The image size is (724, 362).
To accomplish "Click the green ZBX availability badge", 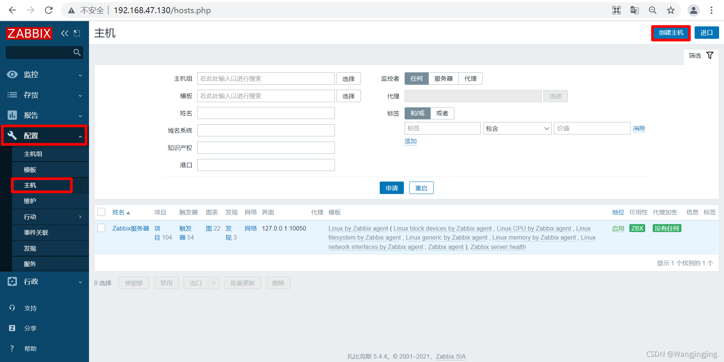I will point(637,228).
